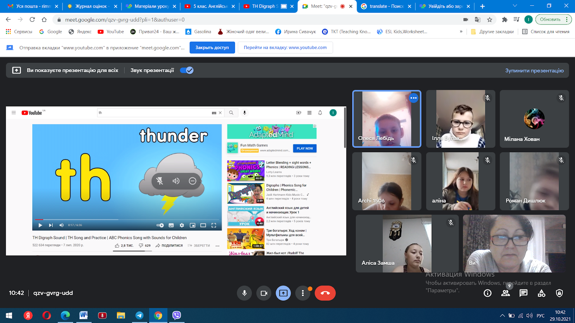Click muted mic indicator on Archi 1506 tile
575x323 pixels.
pyautogui.click(x=414, y=160)
